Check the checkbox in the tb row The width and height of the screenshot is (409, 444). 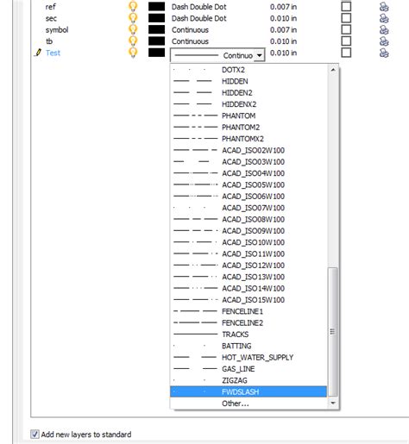(x=346, y=41)
